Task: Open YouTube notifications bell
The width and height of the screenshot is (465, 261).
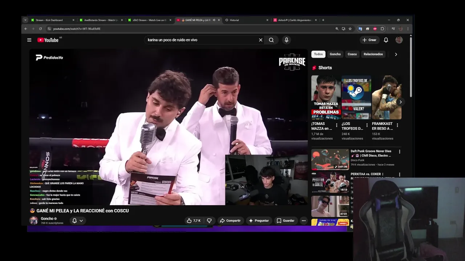Action: tap(386, 40)
